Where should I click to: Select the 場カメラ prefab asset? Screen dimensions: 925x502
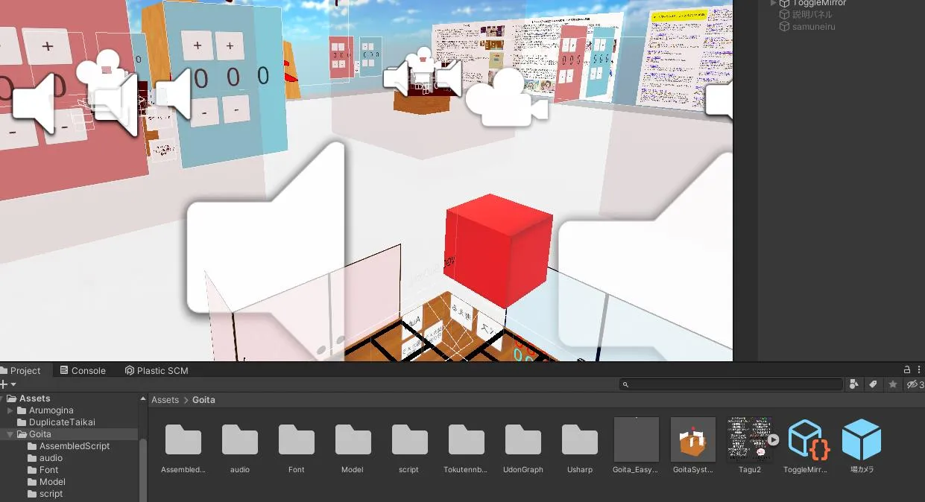tap(862, 439)
